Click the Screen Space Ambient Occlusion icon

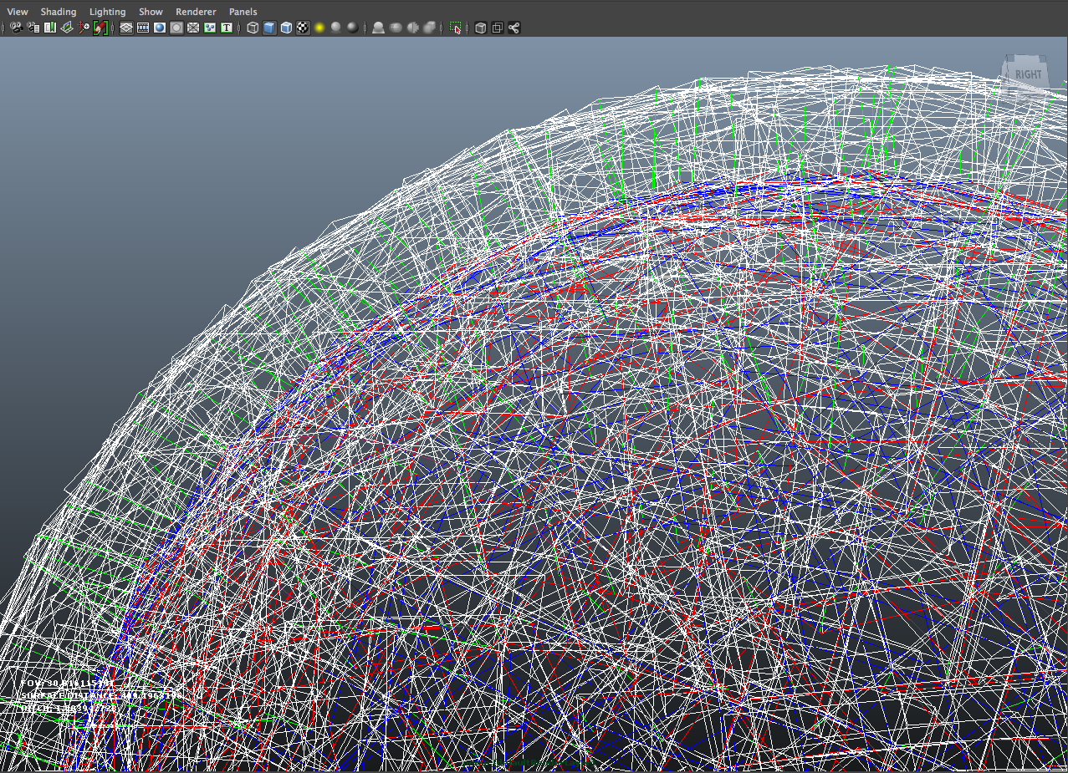pyautogui.click(x=379, y=28)
